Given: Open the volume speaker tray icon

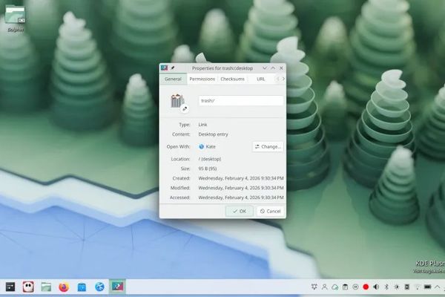Looking at the screenshot, I should (x=376, y=287).
